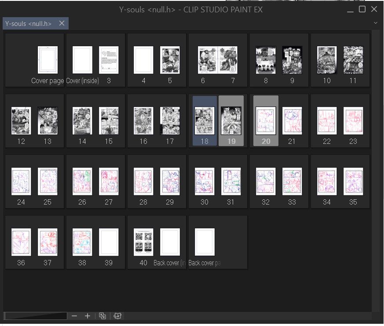Screen dimensions: 384x326
Task: Click page 37 sketch thumbnail
Action: pyautogui.click(x=48, y=242)
